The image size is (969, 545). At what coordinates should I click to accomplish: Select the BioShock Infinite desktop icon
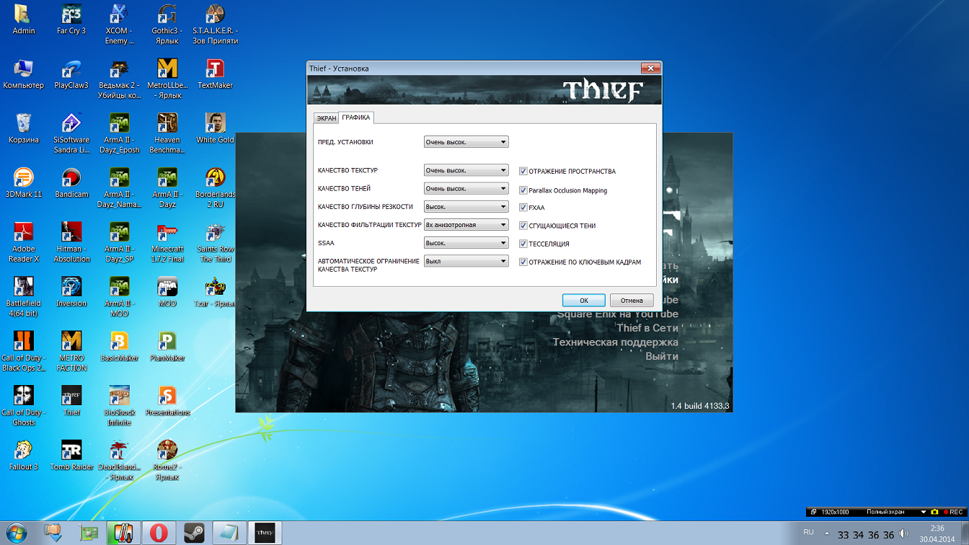tap(119, 406)
